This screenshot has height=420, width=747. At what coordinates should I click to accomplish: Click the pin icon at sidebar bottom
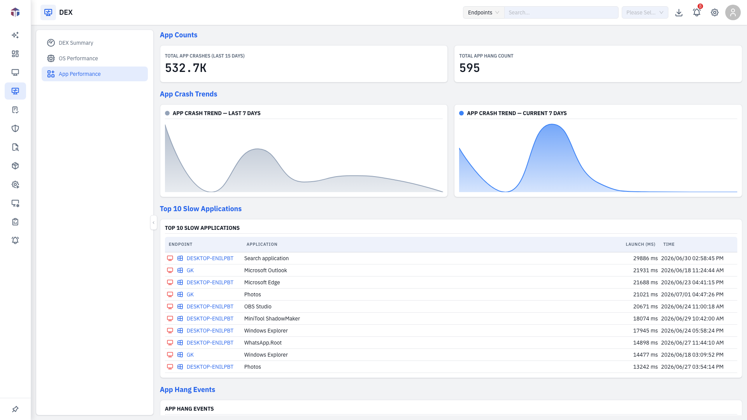coord(15,409)
